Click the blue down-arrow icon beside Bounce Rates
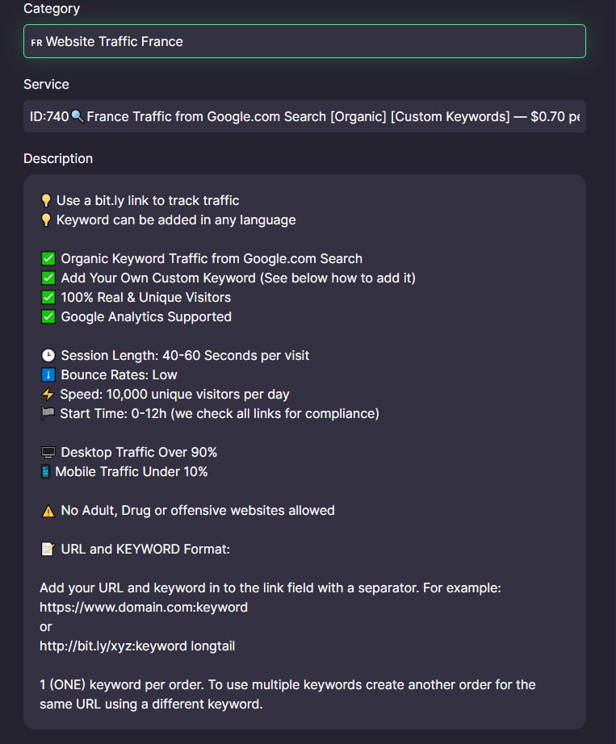Viewport: 616px width, 744px height. (48, 375)
